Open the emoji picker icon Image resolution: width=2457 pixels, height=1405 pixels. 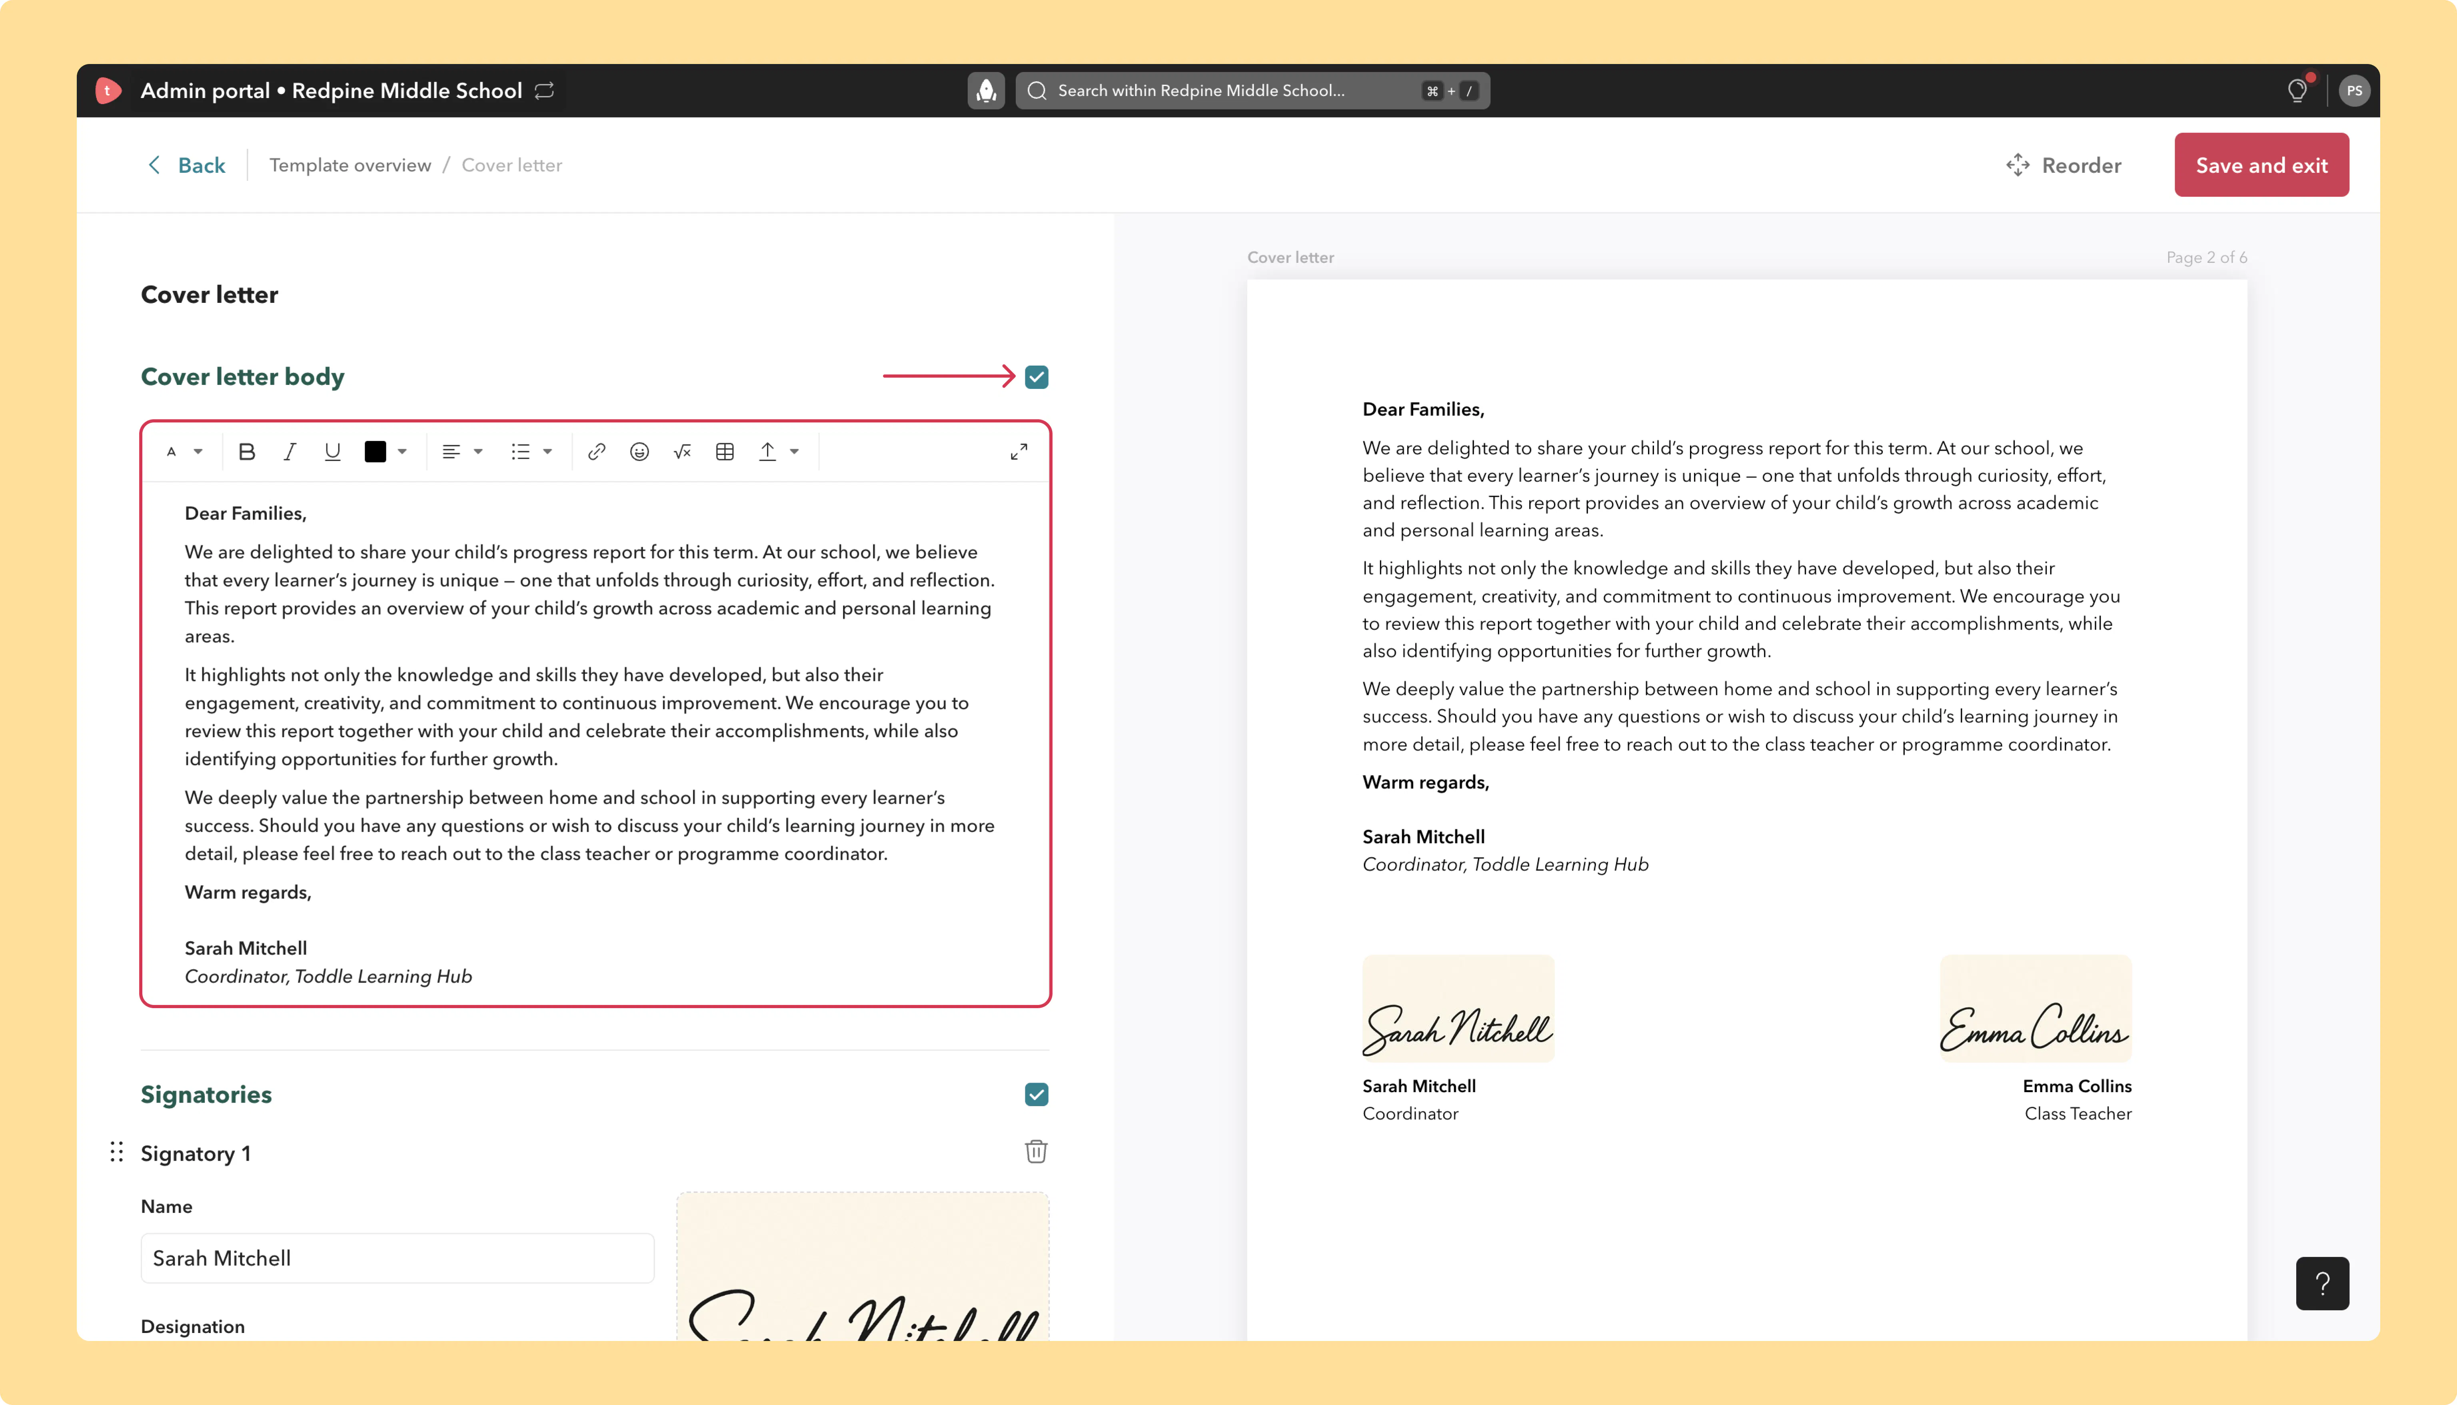(x=639, y=452)
